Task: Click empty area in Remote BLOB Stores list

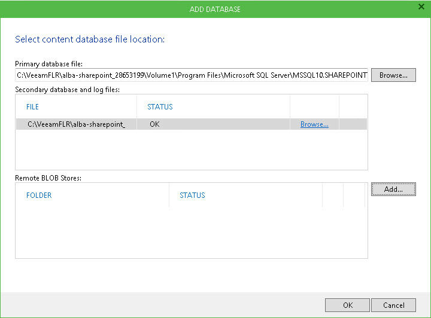Action: [x=192, y=233]
